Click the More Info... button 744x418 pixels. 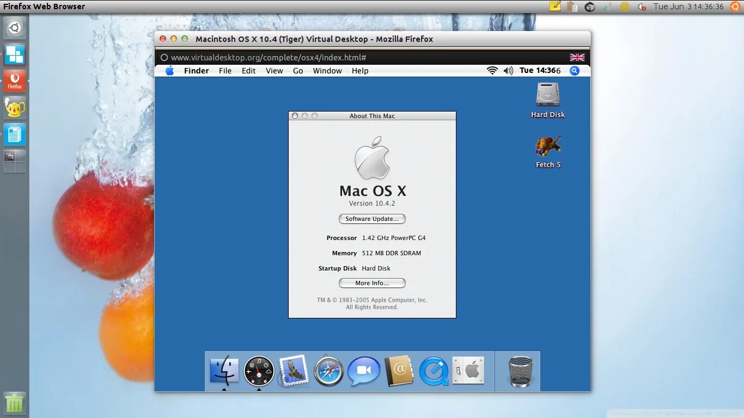pyautogui.click(x=372, y=283)
